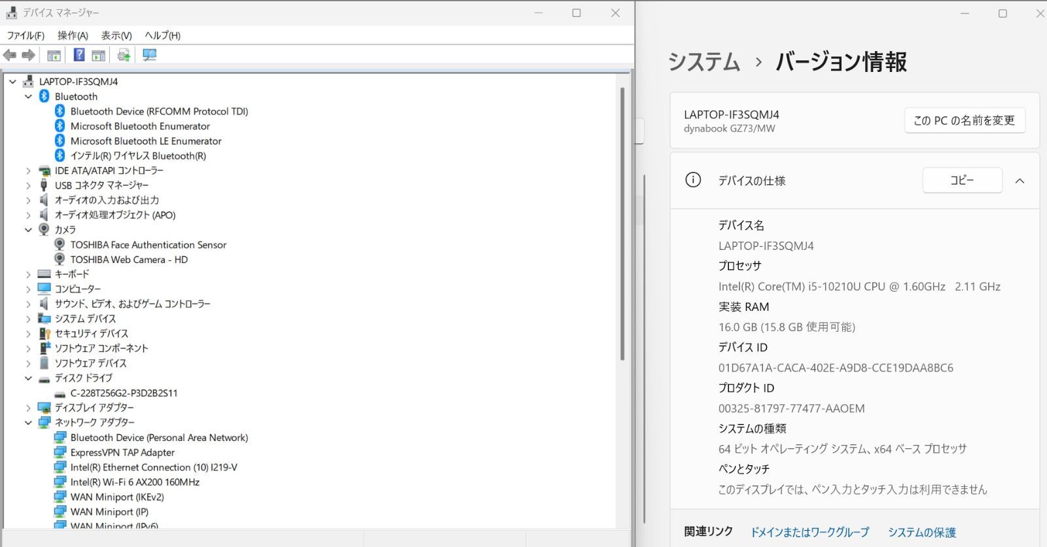Viewport: 1047px width, 547px height.
Task: Click the info icon beside デバイスの仕様
Action: point(693,180)
